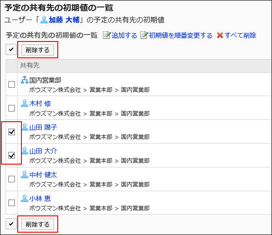Click the bottom 削除する button
This screenshot has width=272, height=235.
coord(38,224)
